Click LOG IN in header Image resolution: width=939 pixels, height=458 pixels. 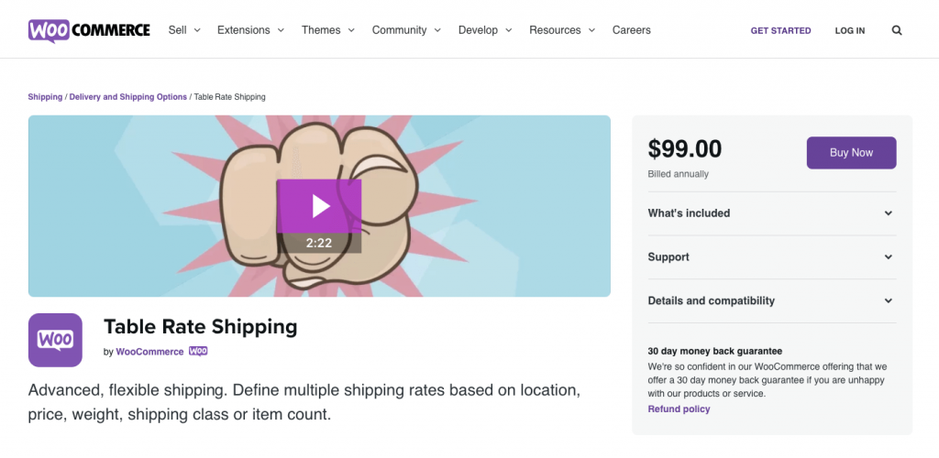click(850, 30)
